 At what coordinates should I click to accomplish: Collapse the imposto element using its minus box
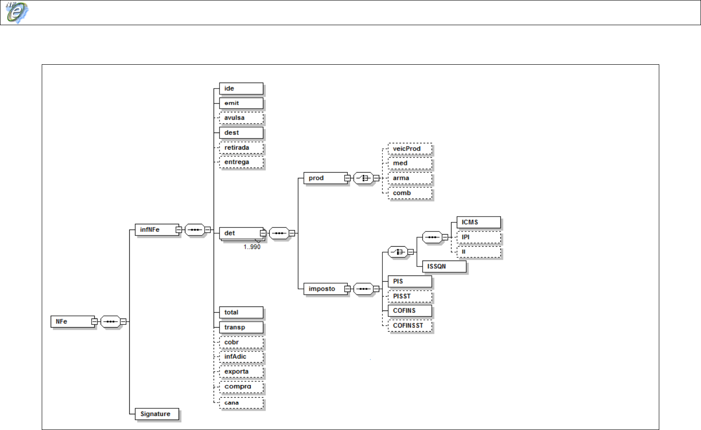tap(347, 289)
